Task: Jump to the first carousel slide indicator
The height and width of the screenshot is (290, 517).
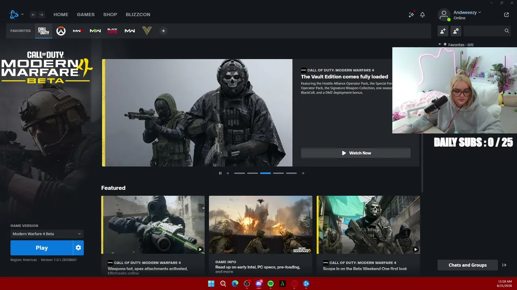Action: click(x=240, y=173)
